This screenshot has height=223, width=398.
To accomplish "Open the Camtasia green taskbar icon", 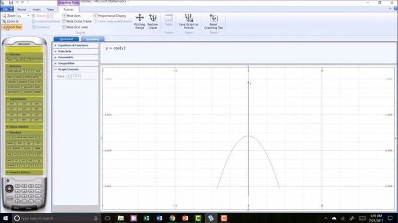I will click(x=198, y=218).
